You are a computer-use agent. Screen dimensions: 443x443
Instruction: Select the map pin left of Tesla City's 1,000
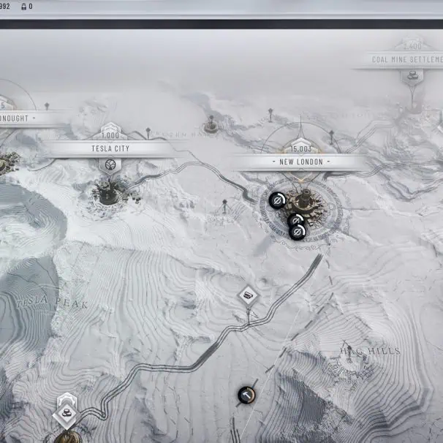coord(148,133)
